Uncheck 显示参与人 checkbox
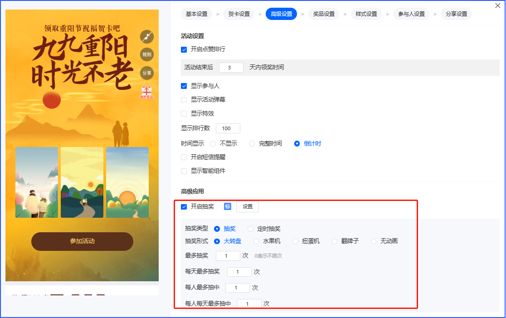This screenshot has width=506, height=318. pos(184,86)
